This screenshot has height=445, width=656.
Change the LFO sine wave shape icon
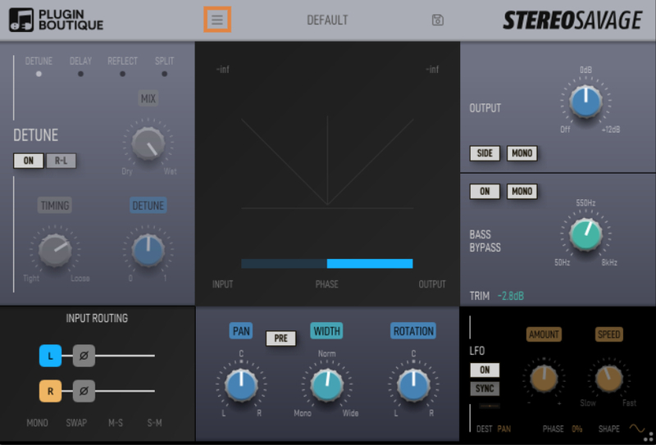637,429
